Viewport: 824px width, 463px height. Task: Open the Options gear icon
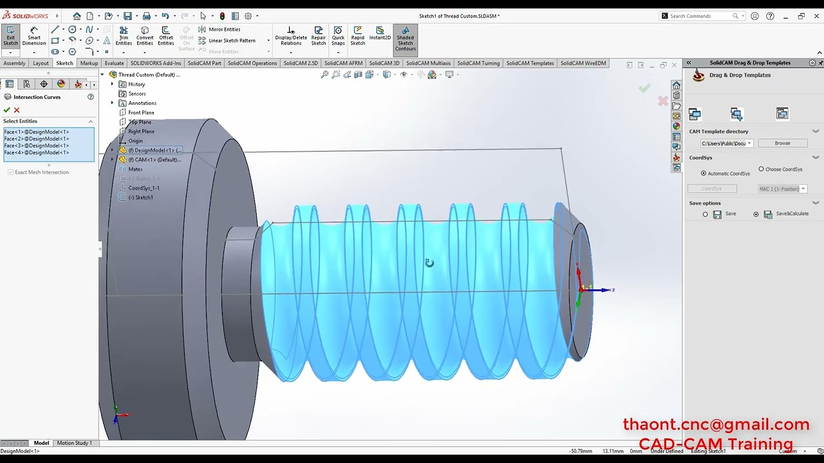pyautogui.click(x=248, y=16)
